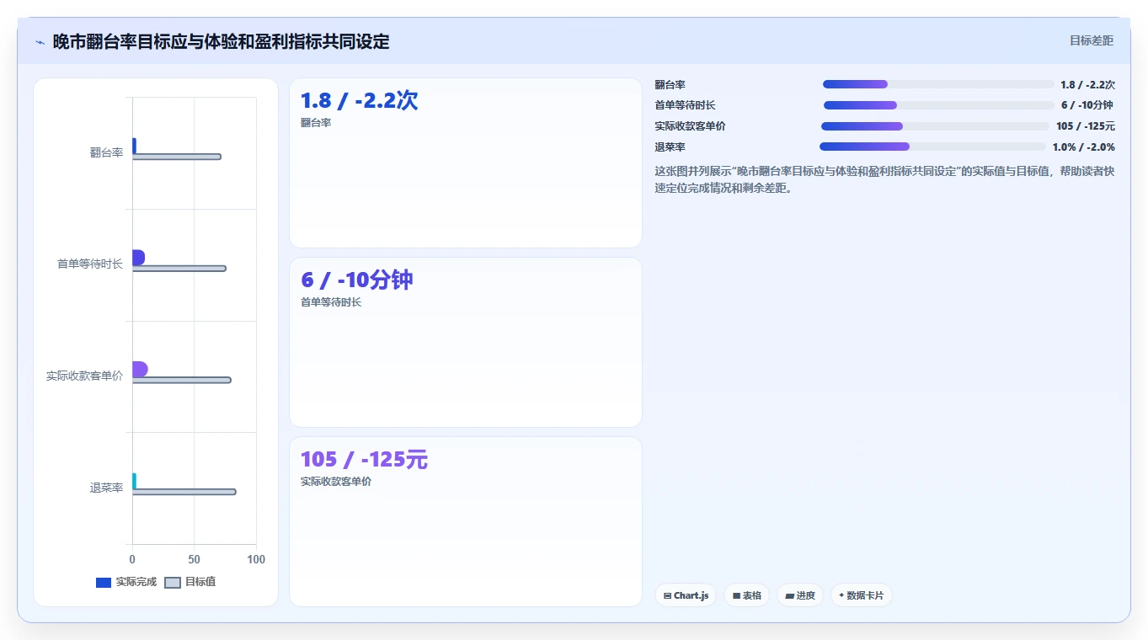Click the gray target bar for 退菜率
1148x640 pixels.
pos(184,492)
